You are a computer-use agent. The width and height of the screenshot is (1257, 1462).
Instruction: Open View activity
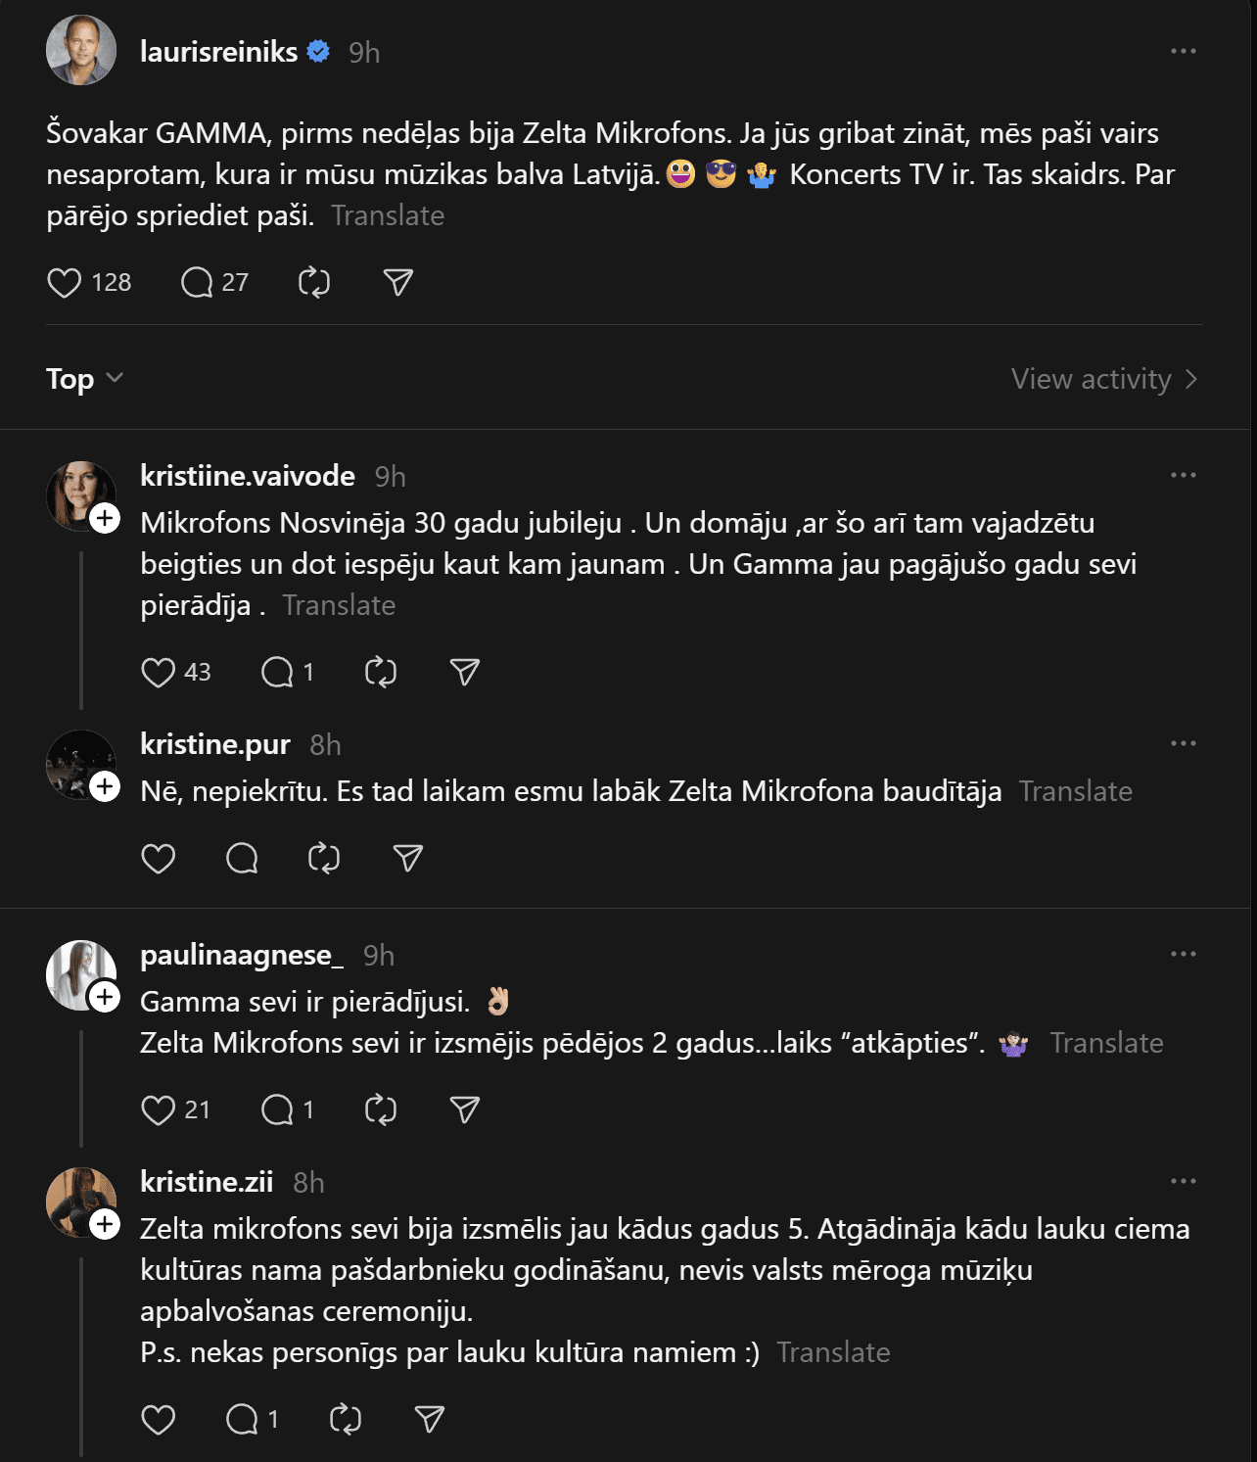pos(1103,379)
